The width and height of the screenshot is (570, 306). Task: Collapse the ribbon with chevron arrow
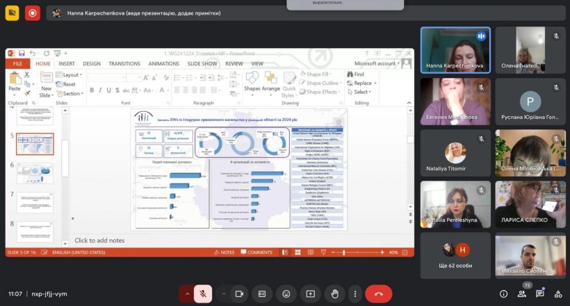tap(409, 103)
